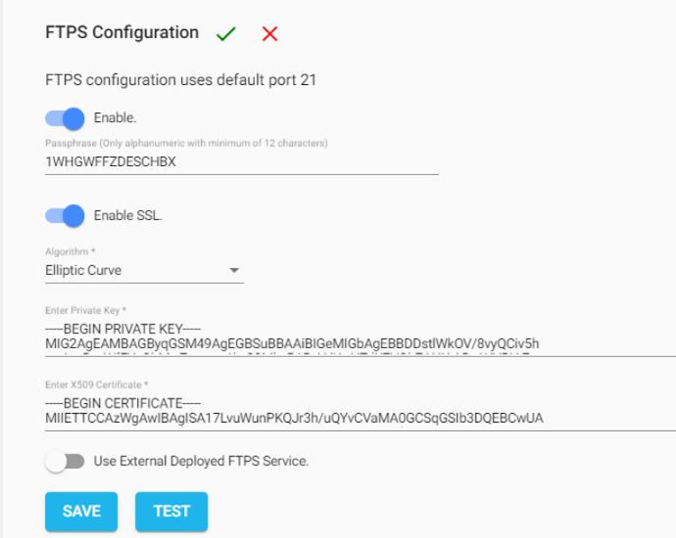Open Algorithm dropdown via the arrow
This screenshot has width=676, height=538.
pos(234,270)
